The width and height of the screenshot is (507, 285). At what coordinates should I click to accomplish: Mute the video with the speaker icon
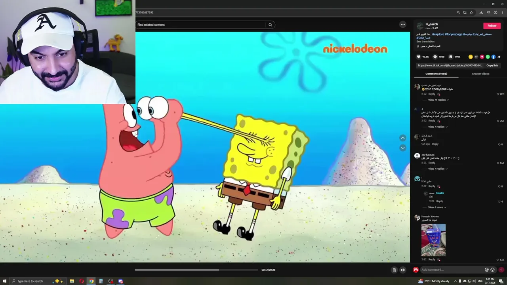[403, 270]
